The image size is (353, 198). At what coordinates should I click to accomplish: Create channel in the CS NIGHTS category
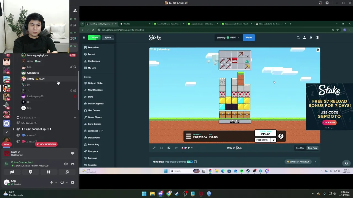pos(74,118)
